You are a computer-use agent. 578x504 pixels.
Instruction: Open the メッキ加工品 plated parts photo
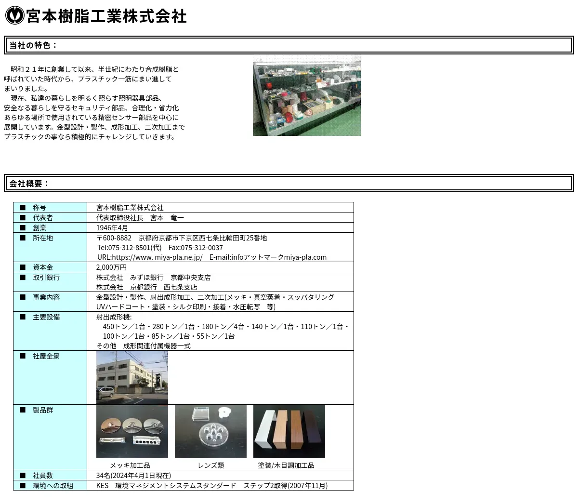tap(132, 431)
